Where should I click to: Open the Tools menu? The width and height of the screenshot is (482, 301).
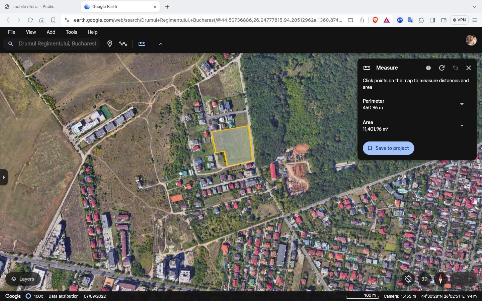click(x=71, y=32)
